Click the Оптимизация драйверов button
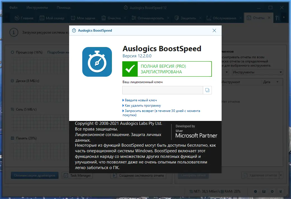This screenshot has height=199, width=291. [35, 175]
